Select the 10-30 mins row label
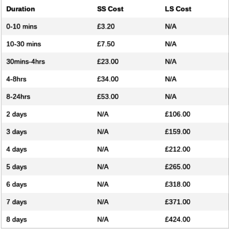229x229 pixels. (24, 44)
